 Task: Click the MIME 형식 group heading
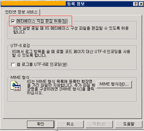point(20,77)
